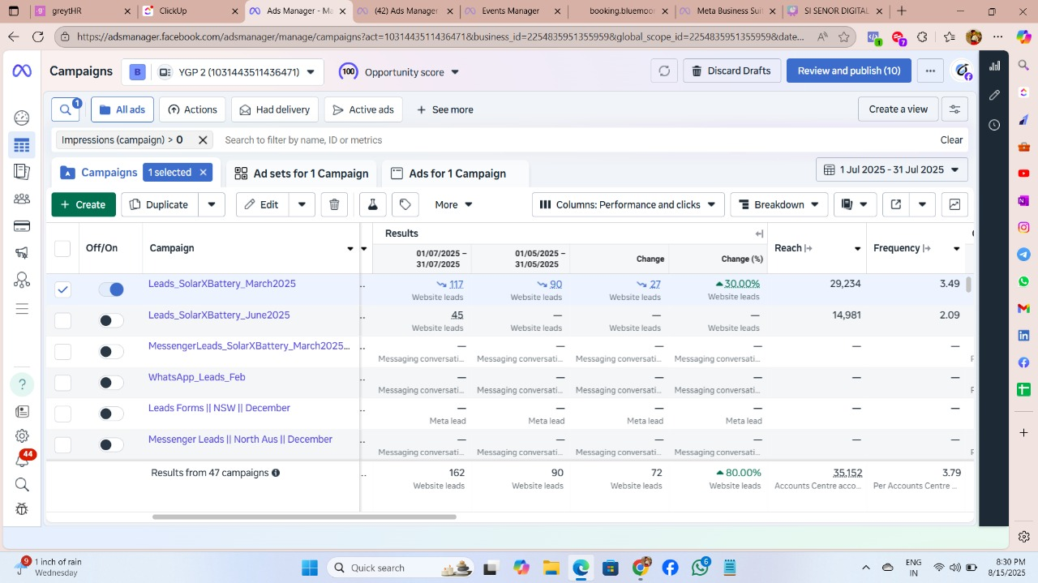Viewport: 1038px width, 583px height.
Task: Open Billing card icon in left sidebar
Action: point(22,225)
